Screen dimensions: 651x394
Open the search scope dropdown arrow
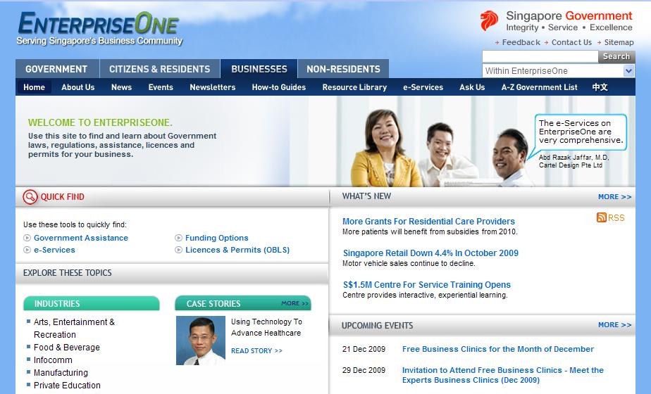pyautogui.click(x=628, y=71)
